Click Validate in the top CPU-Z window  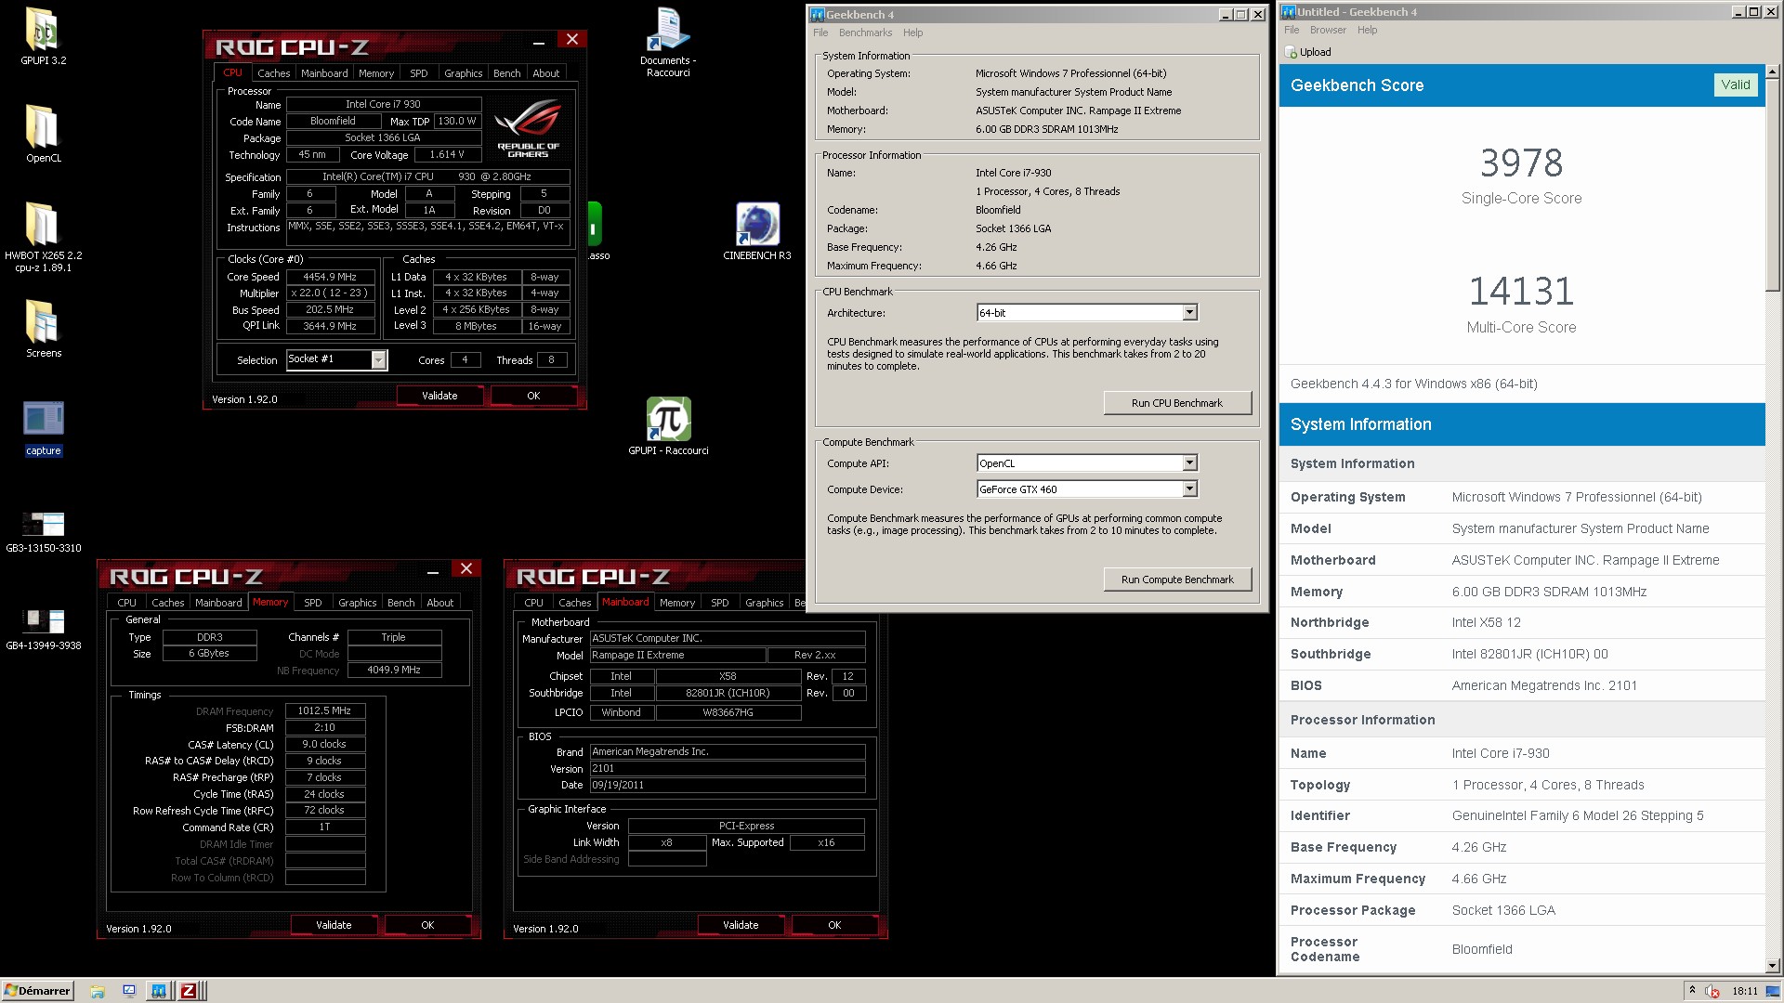(439, 396)
